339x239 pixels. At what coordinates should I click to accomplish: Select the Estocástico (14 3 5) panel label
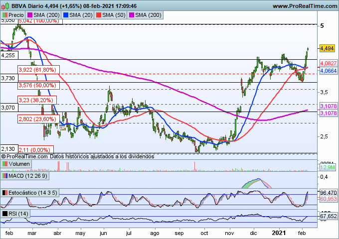(30, 193)
